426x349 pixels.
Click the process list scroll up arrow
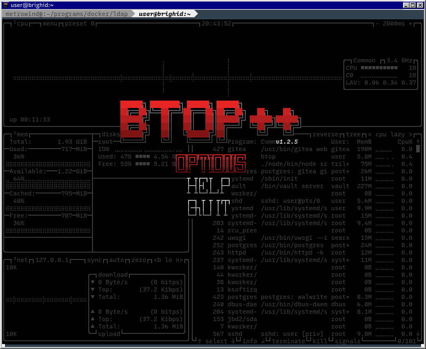(418, 142)
